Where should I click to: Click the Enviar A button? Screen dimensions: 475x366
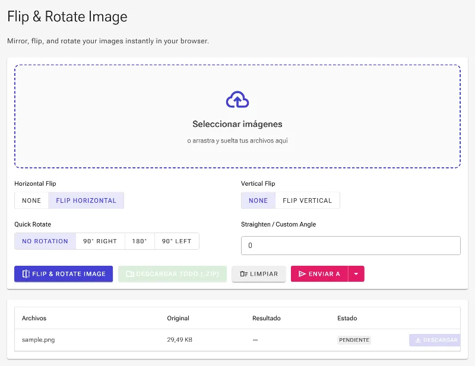pyautogui.click(x=319, y=273)
